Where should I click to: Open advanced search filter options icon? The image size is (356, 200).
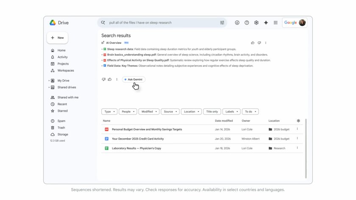222,23
